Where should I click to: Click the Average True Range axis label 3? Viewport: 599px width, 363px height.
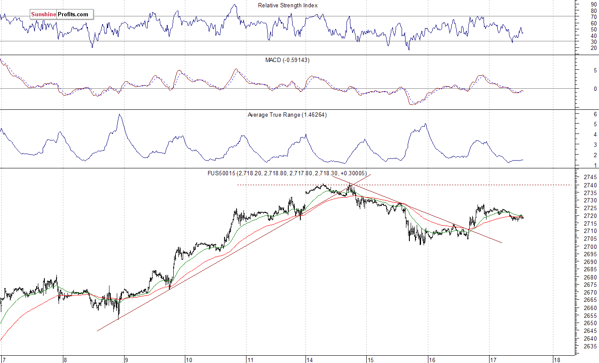point(595,145)
